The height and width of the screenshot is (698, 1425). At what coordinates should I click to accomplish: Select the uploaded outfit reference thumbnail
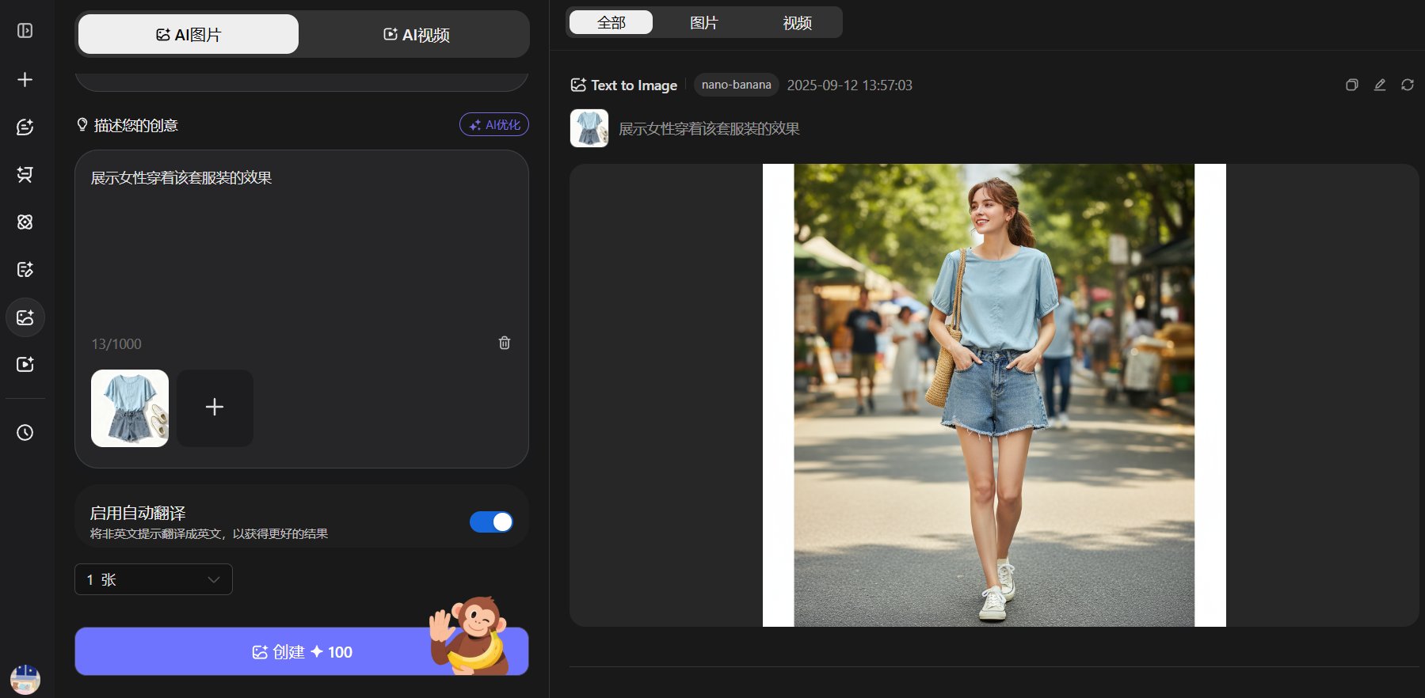(x=130, y=408)
